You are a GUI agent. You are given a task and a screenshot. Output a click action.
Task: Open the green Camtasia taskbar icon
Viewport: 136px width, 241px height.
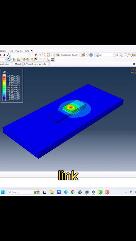100,192
